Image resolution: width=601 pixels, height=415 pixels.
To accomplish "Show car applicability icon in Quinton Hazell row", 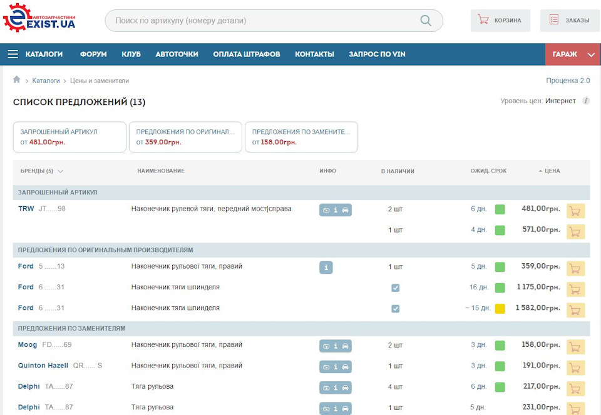I will [346, 367].
